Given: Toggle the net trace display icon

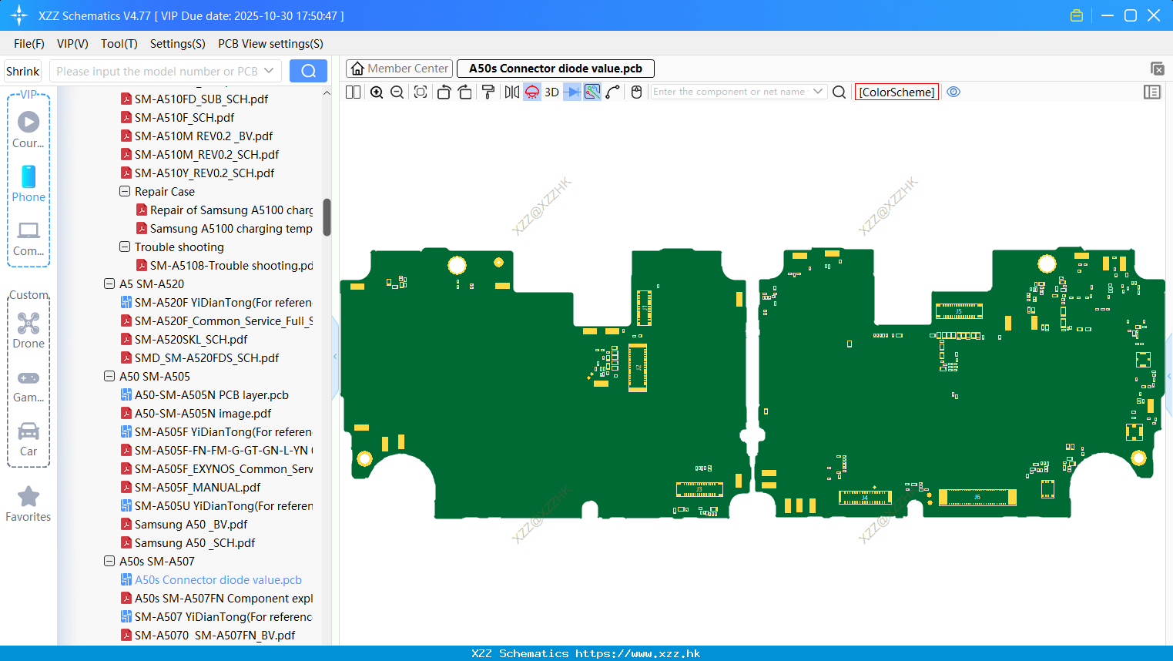Looking at the screenshot, I should [592, 92].
